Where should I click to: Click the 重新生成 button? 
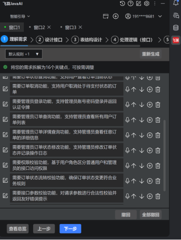click(150, 54)
